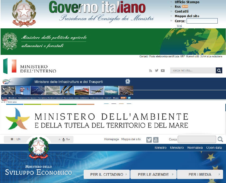Open Posta elettronica certificata link
This screenshot has height=183, width=226.
pos(164,56)
